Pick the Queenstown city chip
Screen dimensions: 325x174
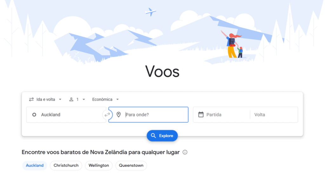coord(131,165)
